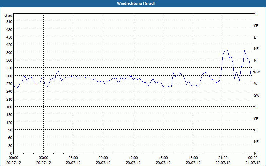
Task: Click the 20.07.12 date under 21:00
Action: click(x=223, y=163)
